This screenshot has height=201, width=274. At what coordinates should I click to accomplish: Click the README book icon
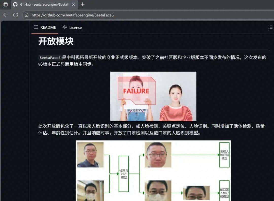click(x=36, y=27)
